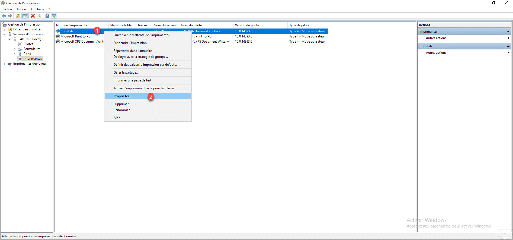Screen dimensions: 513x240
Task: Choose Répertorier dans l'annuaire
Action: [148, 51]
